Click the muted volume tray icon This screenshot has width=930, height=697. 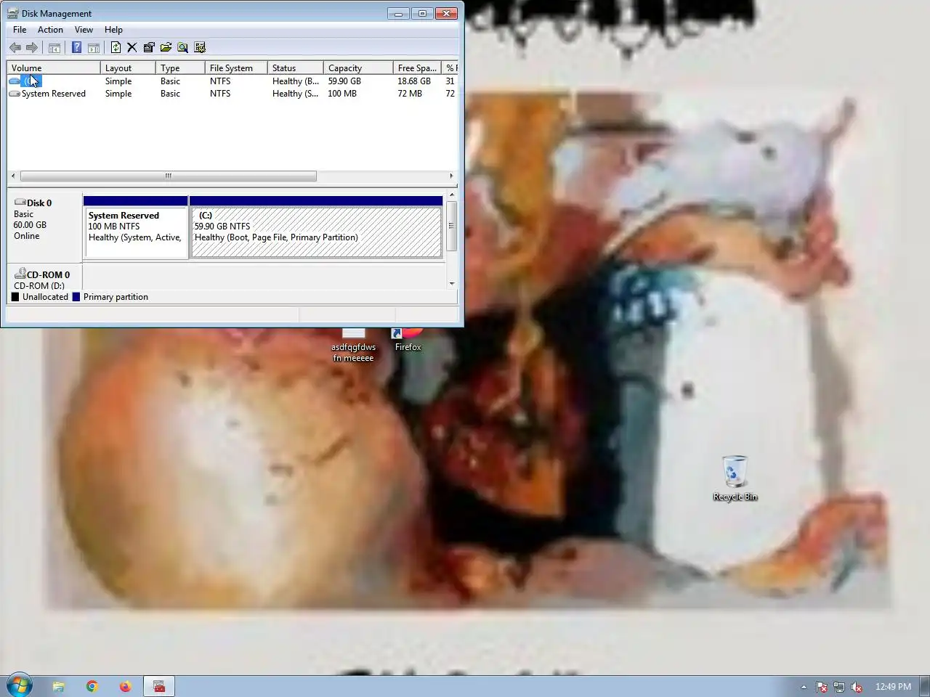857,687
